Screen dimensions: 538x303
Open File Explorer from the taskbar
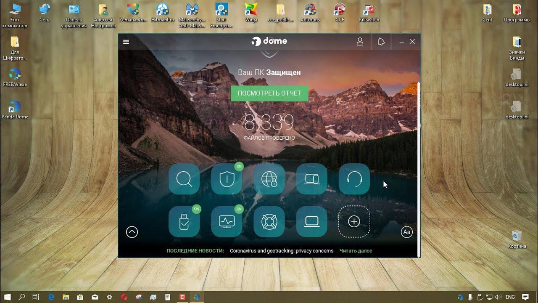coord(66,297)
